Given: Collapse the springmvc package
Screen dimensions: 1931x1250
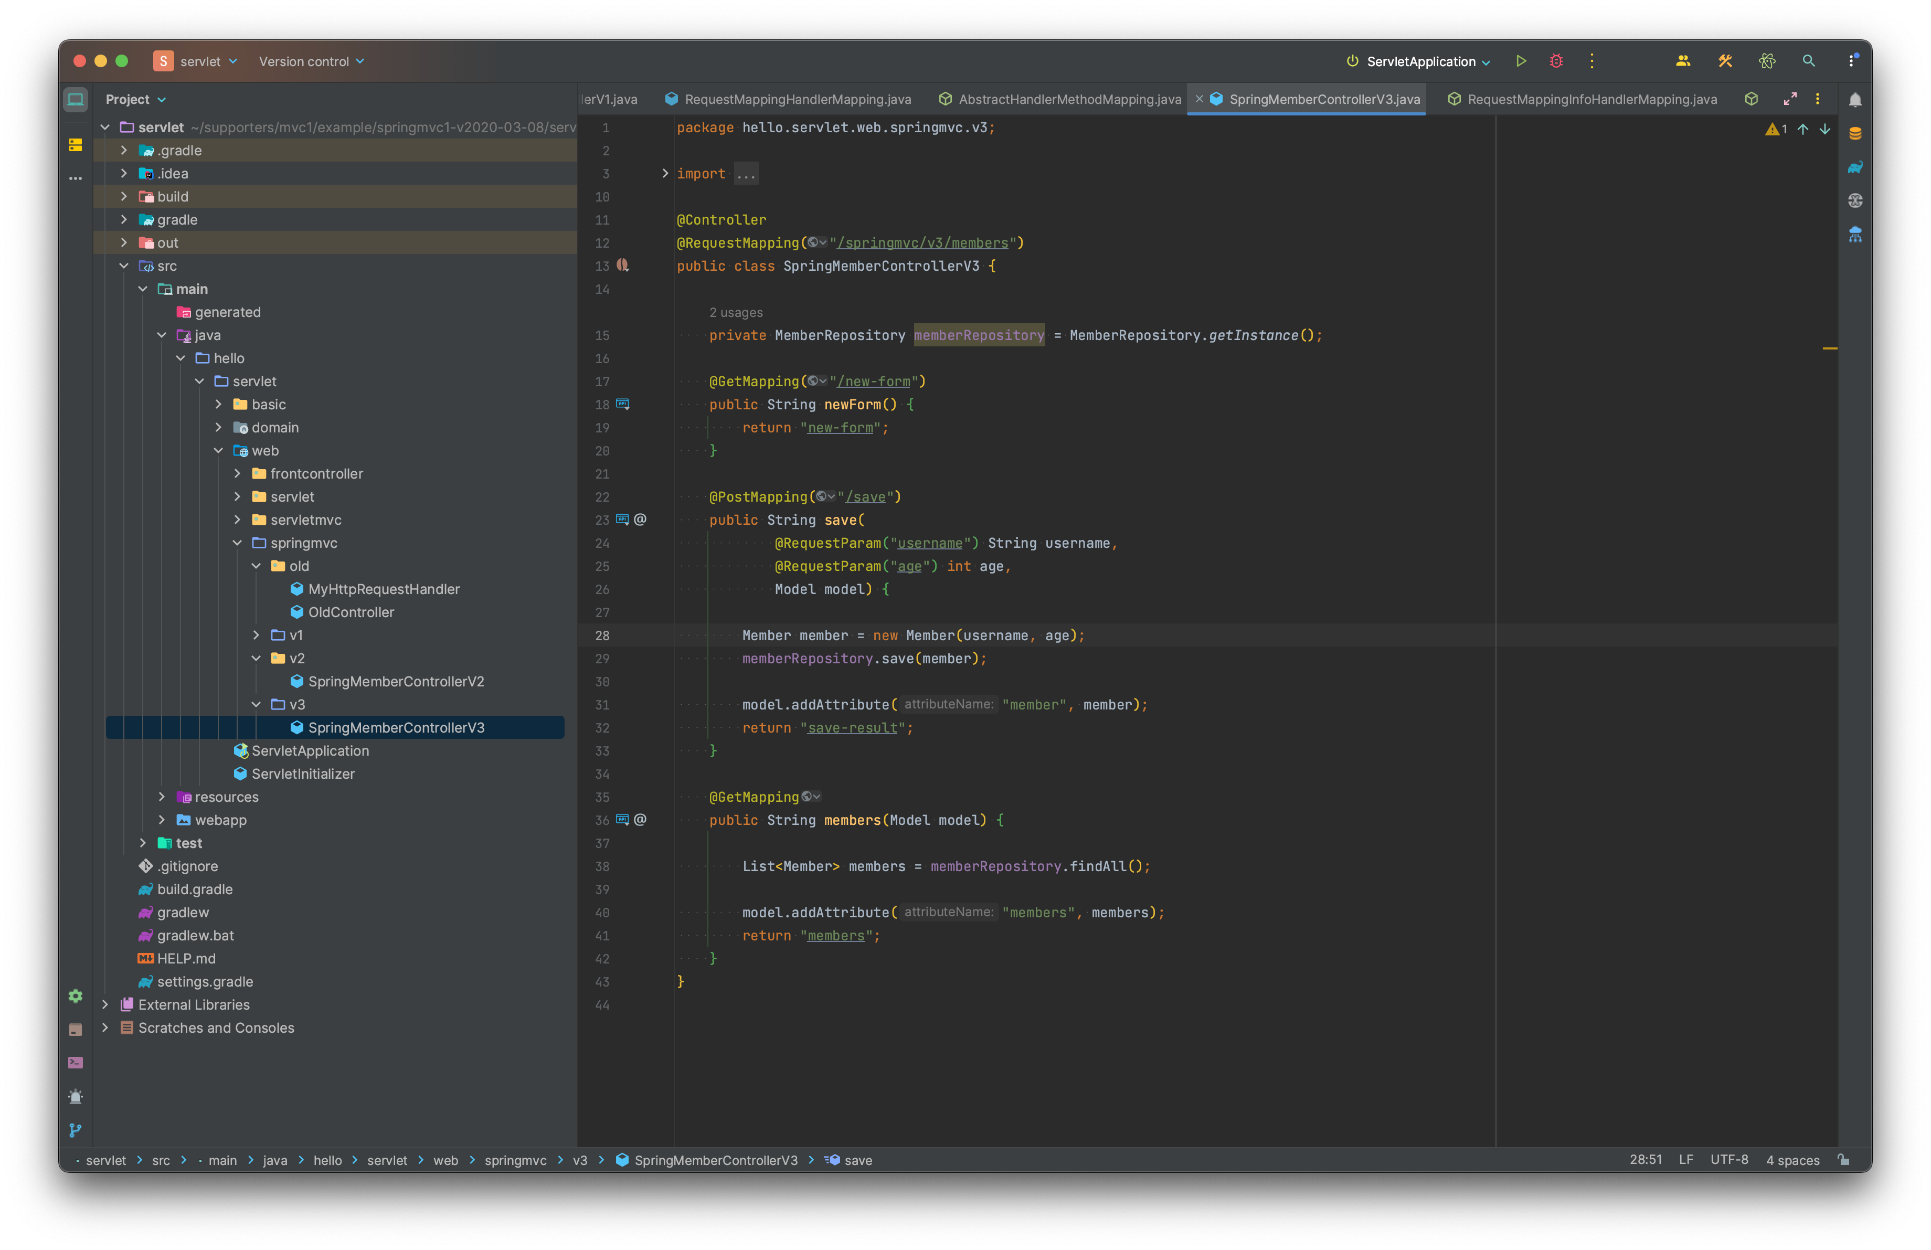Looking at the screenshot, I should coord(238,543).
